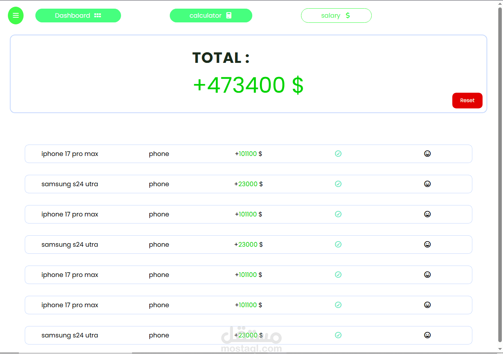The height and width of the screenshot is (361, 503).
Task: Click the check-circle icon in the fifth row
Action: (x=338, y=275)
